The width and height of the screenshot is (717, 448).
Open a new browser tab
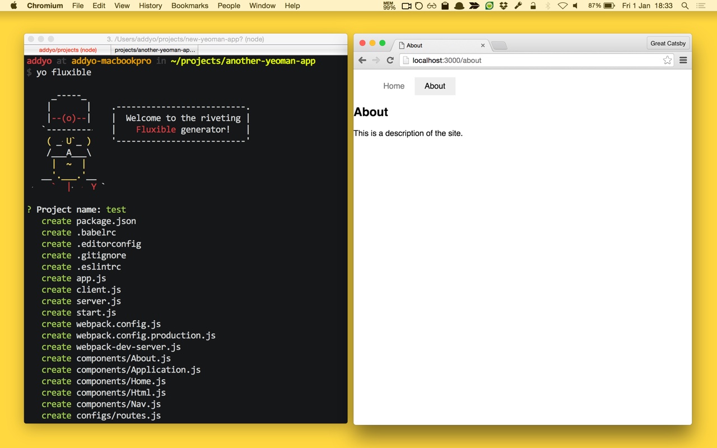click(499, 45)
